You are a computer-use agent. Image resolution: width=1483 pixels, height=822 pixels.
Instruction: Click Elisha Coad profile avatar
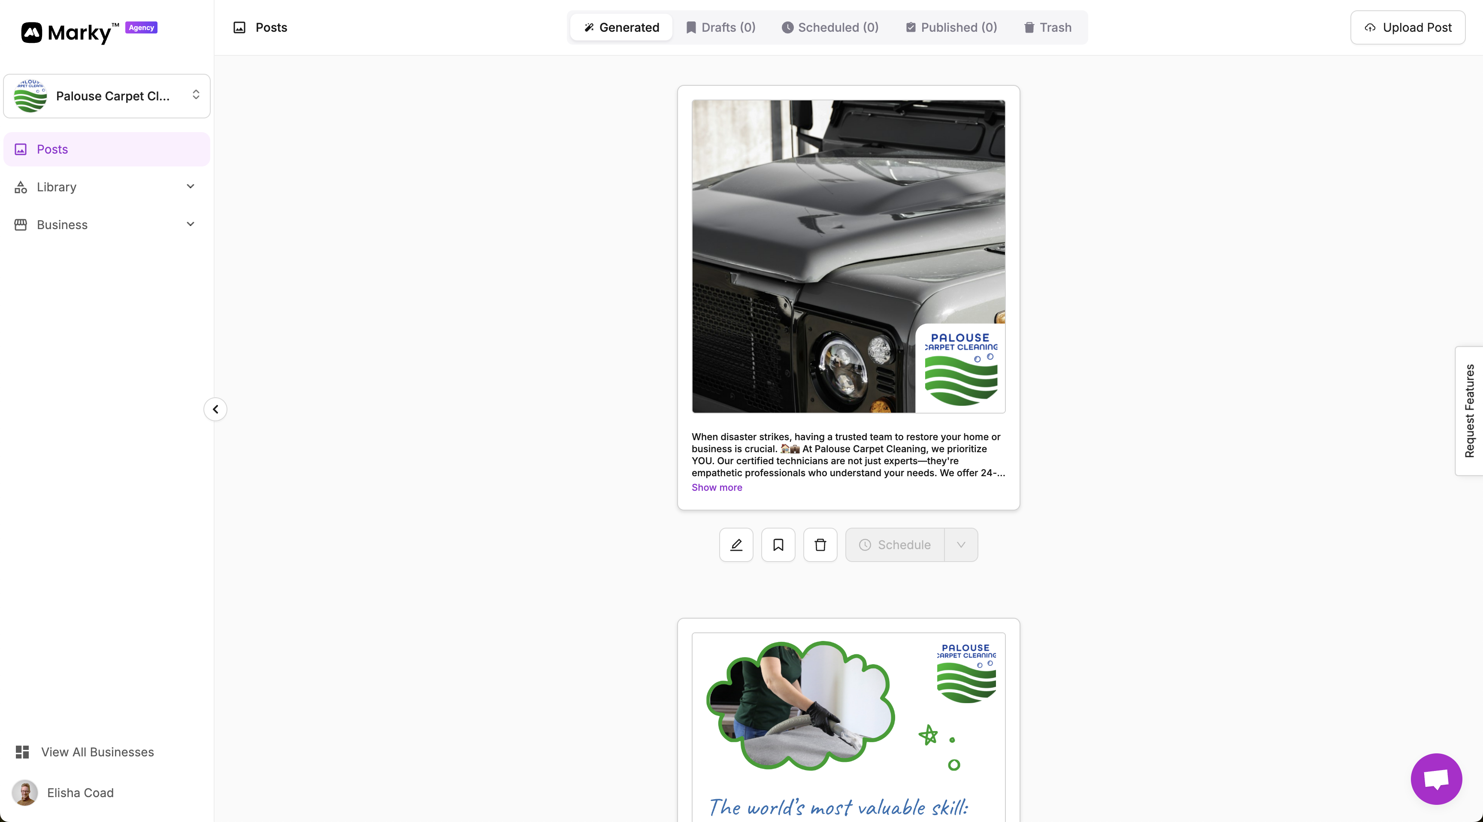tap(25, 793)
